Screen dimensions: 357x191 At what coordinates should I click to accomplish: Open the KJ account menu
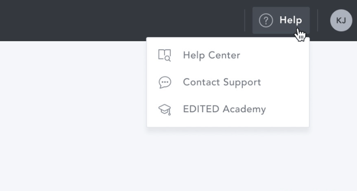pyautogui.click(x=341, y=20)
